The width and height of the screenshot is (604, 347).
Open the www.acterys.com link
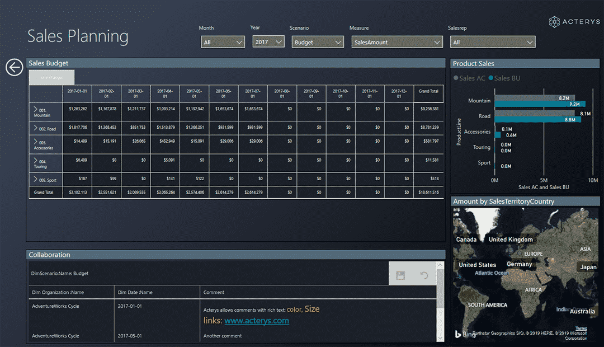pyautogui.click(x=257, y=321)
